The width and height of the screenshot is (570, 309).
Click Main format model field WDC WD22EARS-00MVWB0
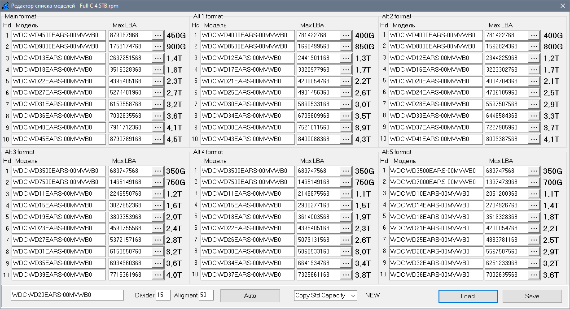[59, 81]
